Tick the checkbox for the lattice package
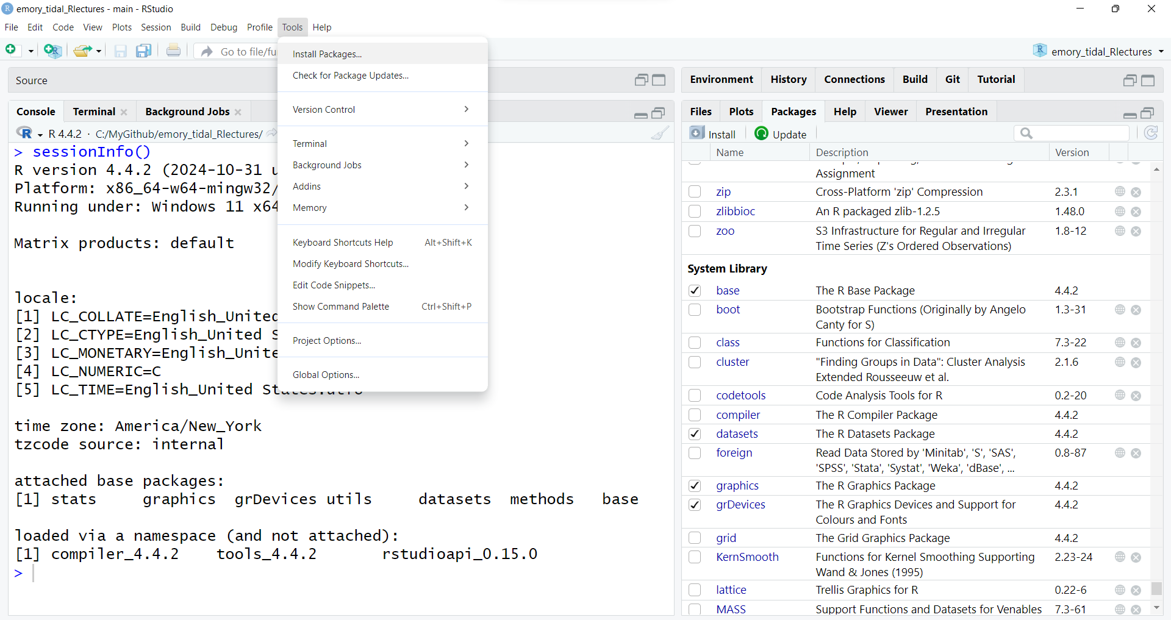The width and height of the screenshot is (1171, 620). pos(695,590)
